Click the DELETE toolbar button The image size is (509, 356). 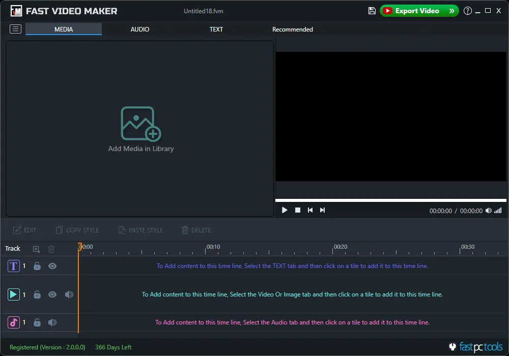coord(196,230)
